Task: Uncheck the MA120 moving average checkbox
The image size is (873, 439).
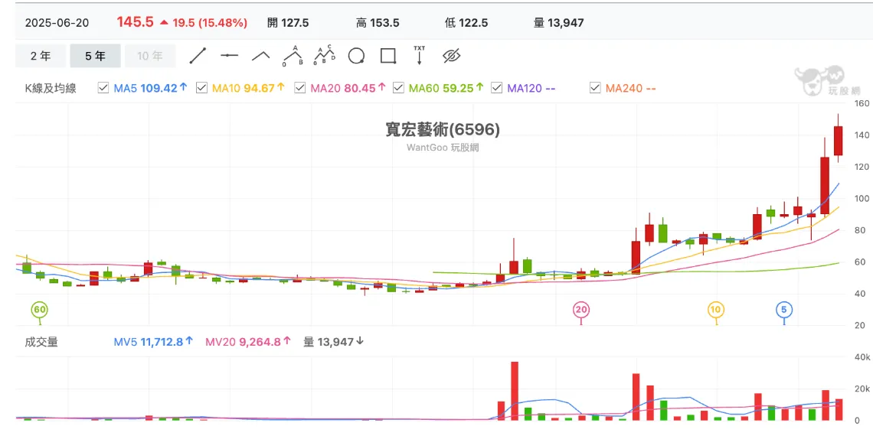Action: (x=496, y=88)
